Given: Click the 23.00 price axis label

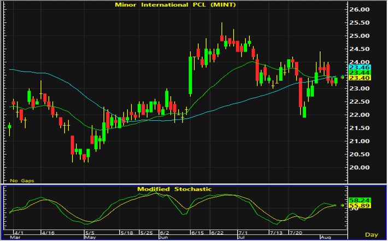Looking at the screenshot, I should tap(359, 89).
